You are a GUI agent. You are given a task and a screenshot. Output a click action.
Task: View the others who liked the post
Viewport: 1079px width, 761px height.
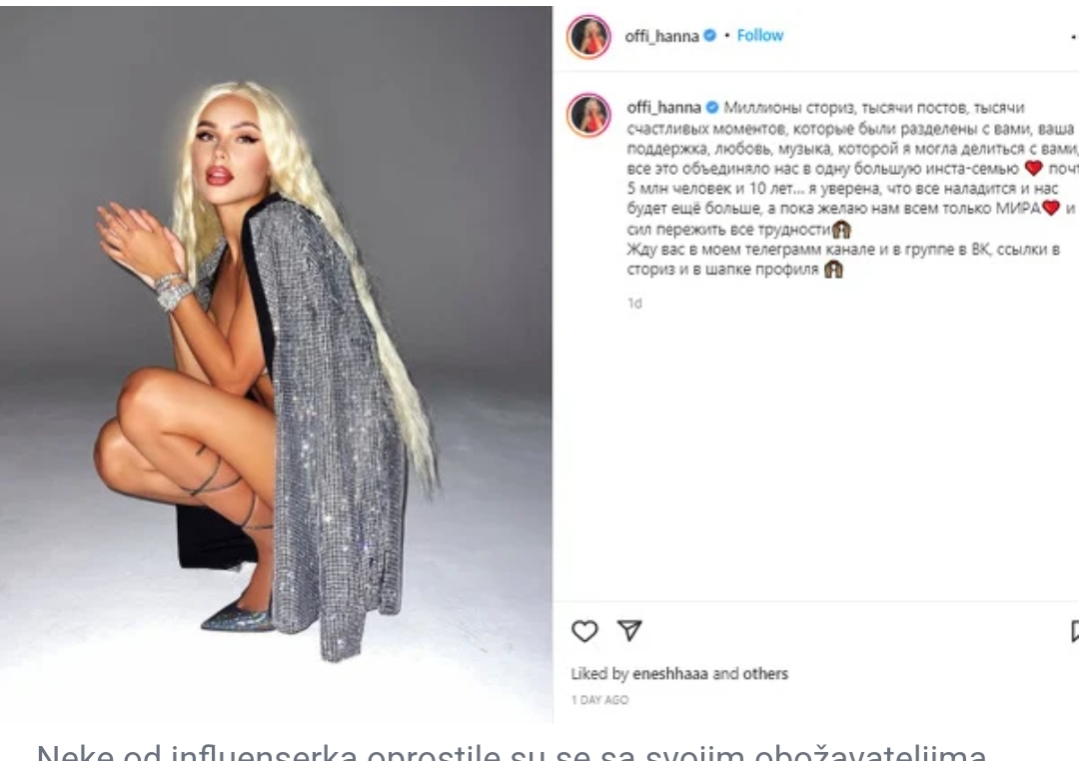(x=765, y=674)
